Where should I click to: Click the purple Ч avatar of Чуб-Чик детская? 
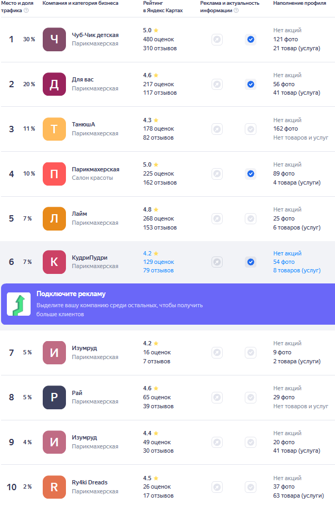coord(54,39)
